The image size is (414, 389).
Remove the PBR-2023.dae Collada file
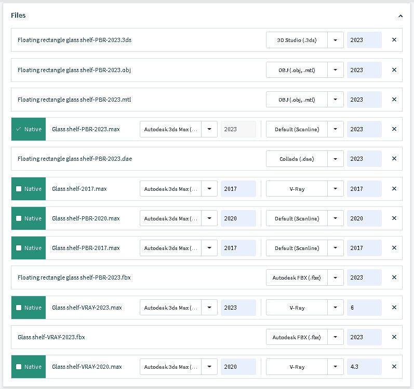(394, 159)
